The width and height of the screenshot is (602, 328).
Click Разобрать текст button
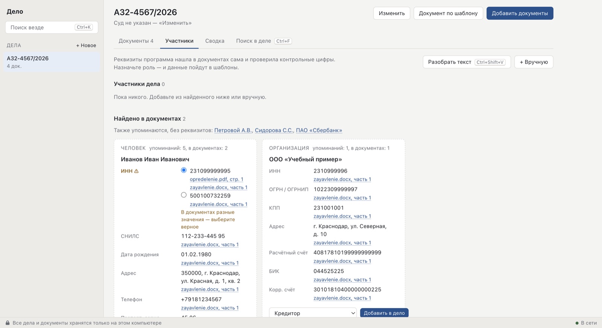[x=467, y=62]
